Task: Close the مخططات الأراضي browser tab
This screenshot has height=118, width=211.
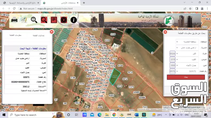Action: (x=78, y=3)
